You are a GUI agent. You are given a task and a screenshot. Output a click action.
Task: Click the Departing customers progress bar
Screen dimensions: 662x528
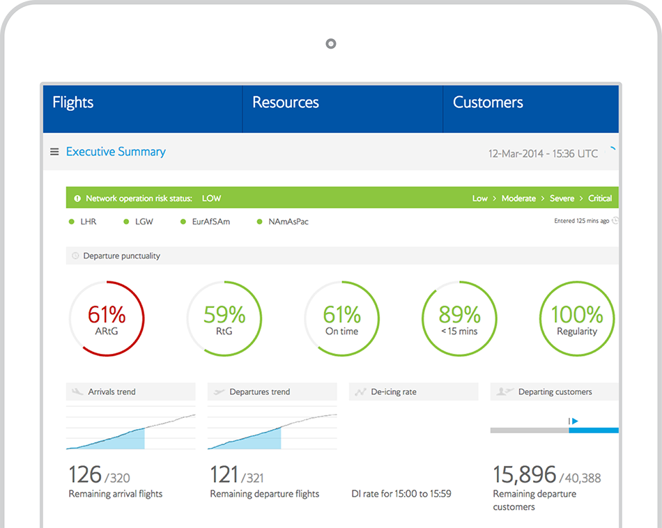(x=554, y=430)
